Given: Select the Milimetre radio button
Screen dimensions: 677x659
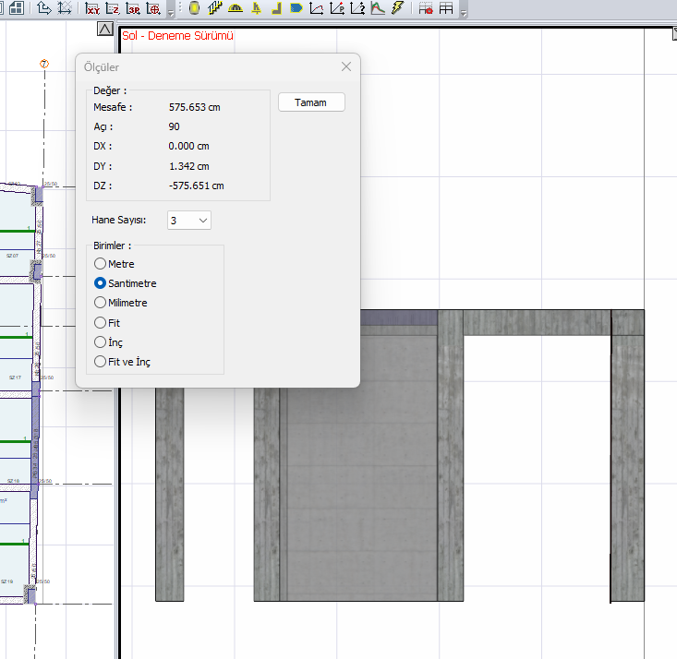Looking at the screenshot, I should pyautogui.click(x=101, y=303).
